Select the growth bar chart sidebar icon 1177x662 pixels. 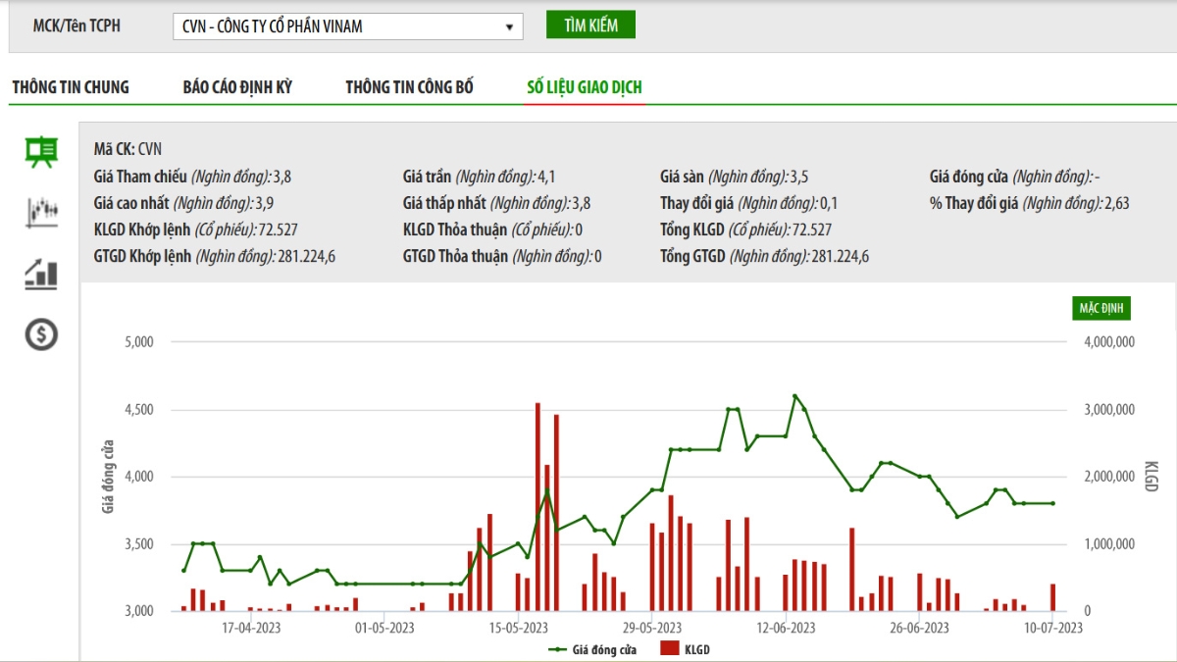41,274
